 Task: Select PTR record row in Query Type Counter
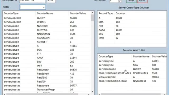132,26
